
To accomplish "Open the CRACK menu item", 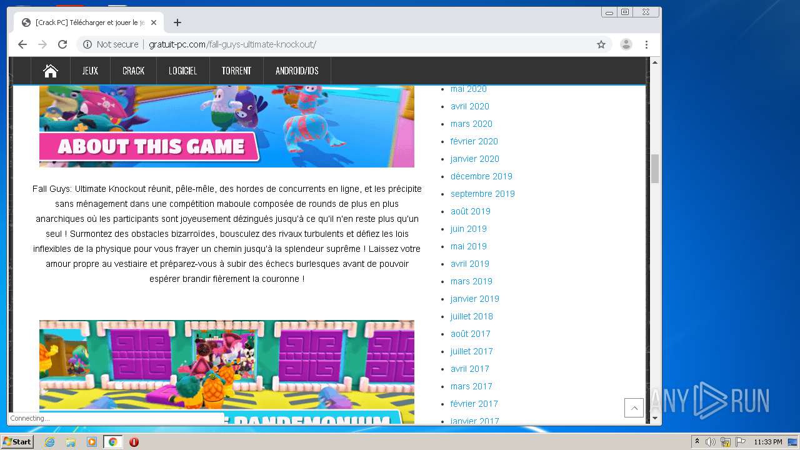I will (133, 71).
